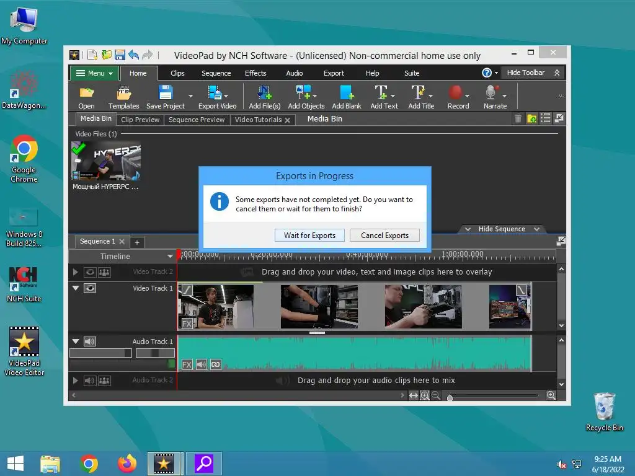Expand Audio Track 2 triangle
Image resolution: width=635 pixels, height=476 pixels.
click(x=75, y=381)
